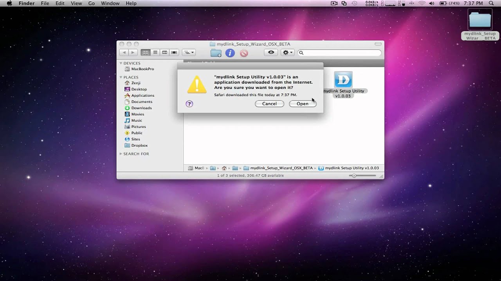
Task: Open Sites in sidebar
Action: tap(132, 139)
